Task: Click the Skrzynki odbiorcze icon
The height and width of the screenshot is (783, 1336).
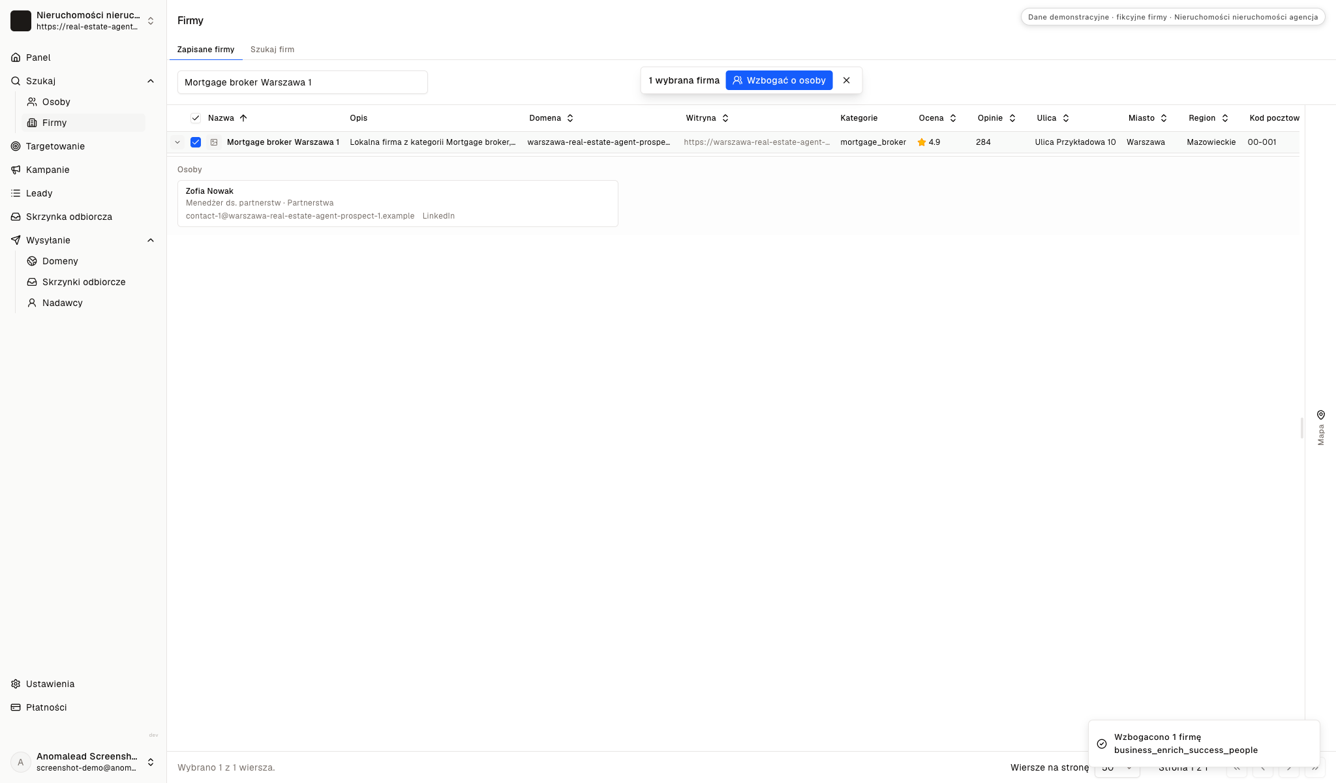Action: (x=32, y=282)
